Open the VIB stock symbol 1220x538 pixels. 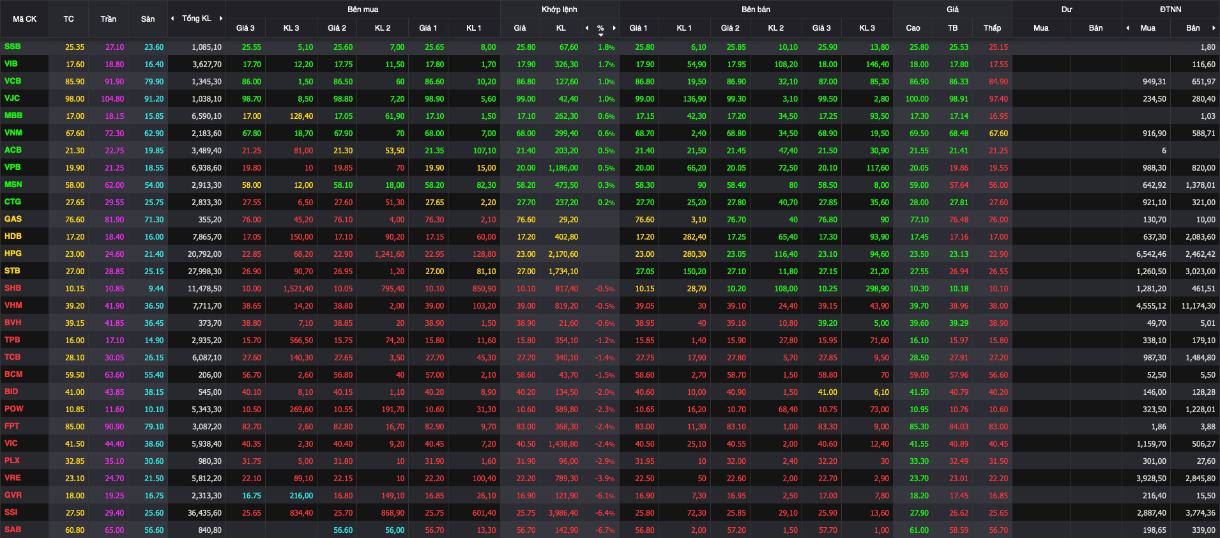[11, 64]
